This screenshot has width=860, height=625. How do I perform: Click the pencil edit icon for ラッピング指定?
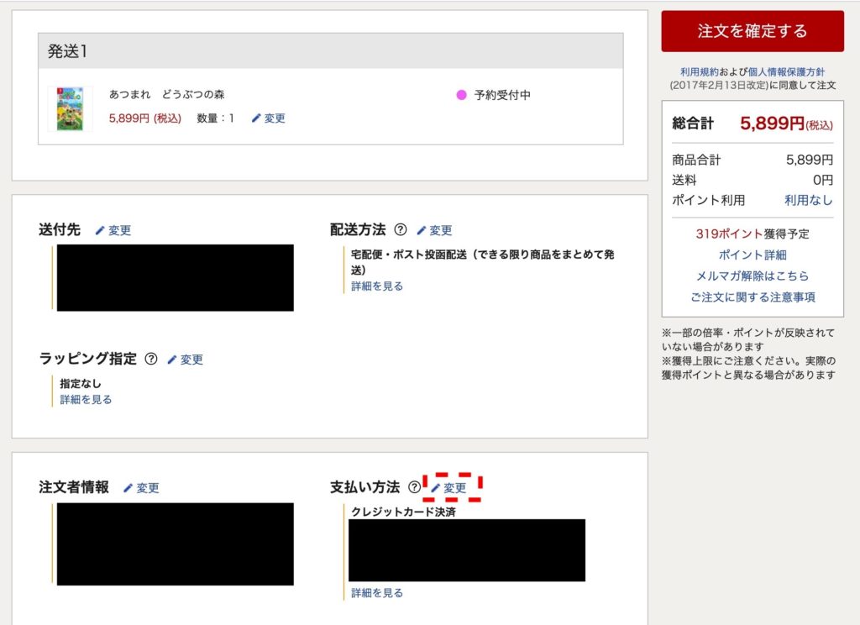coord(172,360)
